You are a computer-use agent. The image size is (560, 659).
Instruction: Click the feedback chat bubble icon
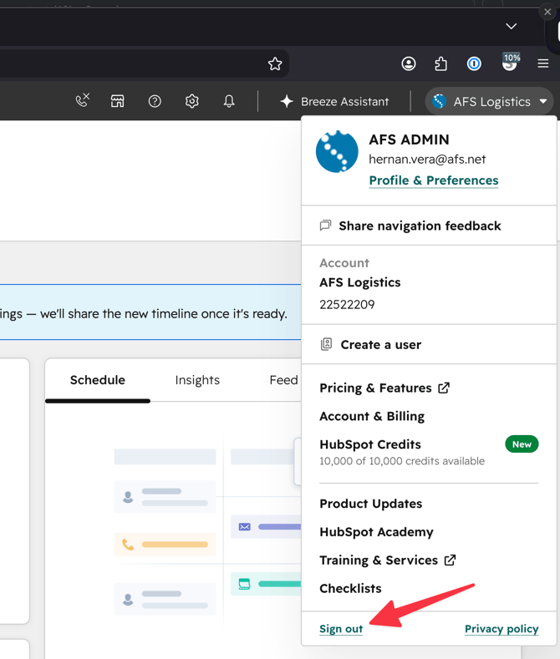(x=325, y=226)
